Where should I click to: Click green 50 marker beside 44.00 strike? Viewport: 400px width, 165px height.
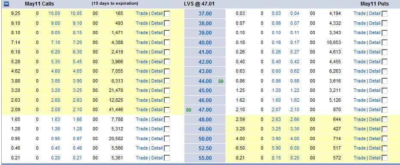pyautogui.click(x=221, y=81)
